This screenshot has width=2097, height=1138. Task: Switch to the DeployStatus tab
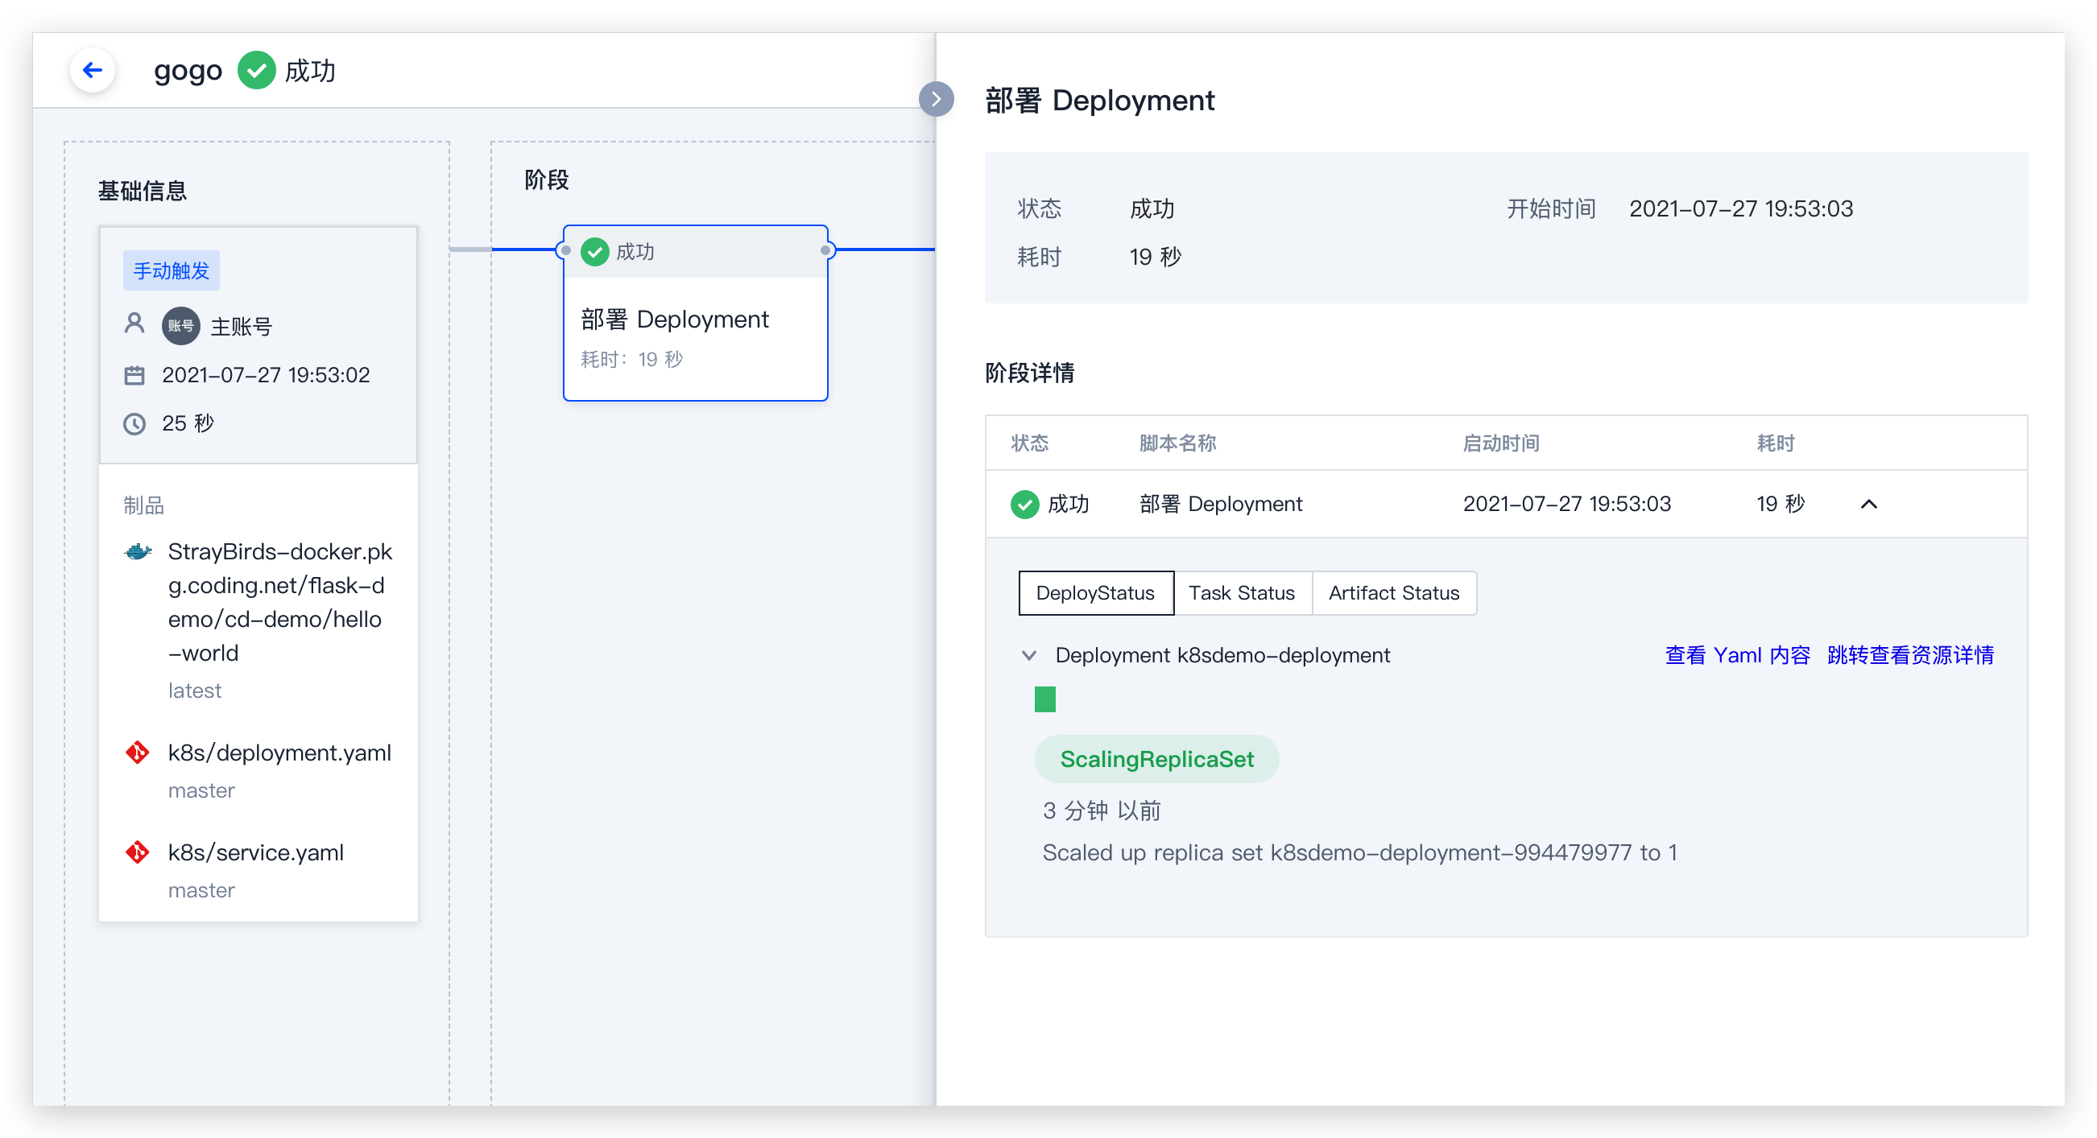pyautogui.click(x=1095, y=593)
